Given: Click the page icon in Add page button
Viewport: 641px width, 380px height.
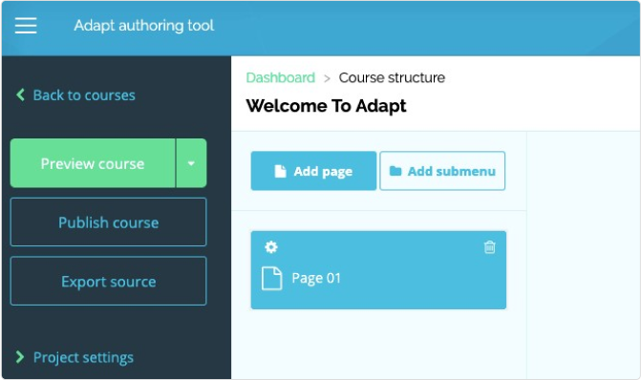Looking at the screenshot, I should pyautogui.click(x=280, y=171).
